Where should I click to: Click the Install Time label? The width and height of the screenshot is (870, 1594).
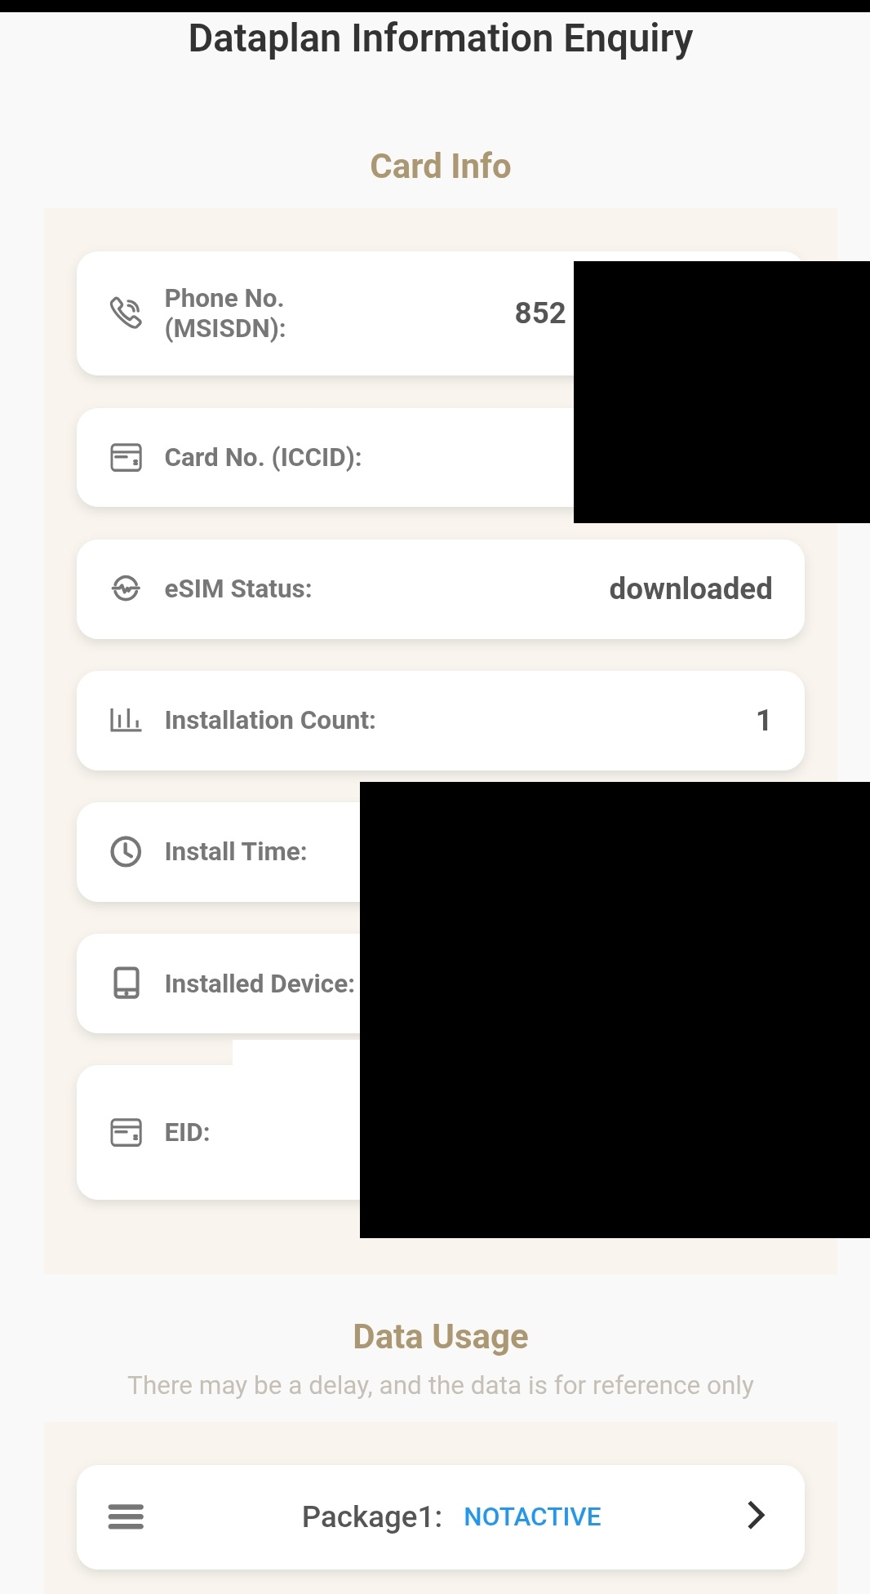click(236, 851)
